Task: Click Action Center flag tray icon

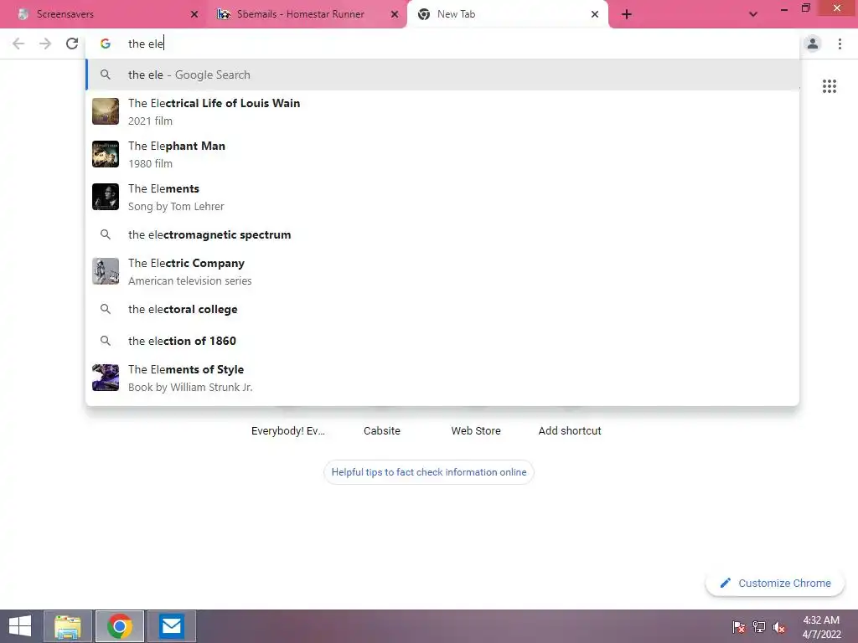Action: 739,626
